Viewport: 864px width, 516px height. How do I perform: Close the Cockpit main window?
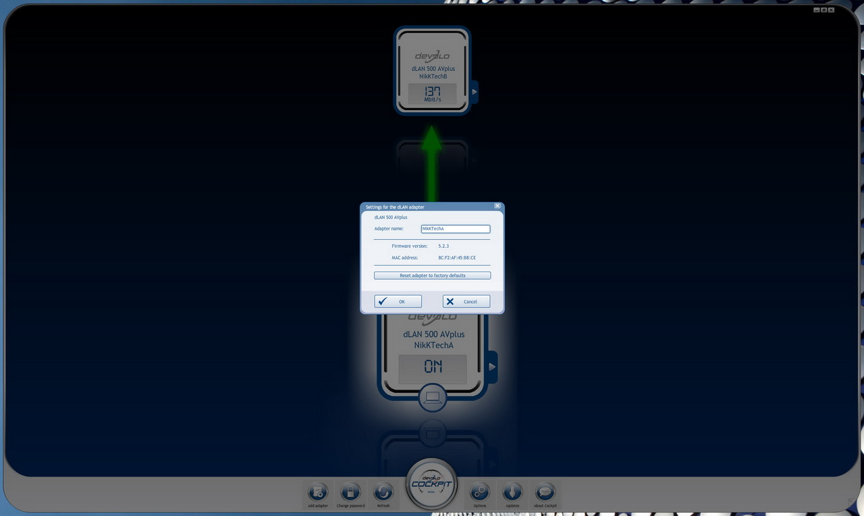pyautogui.click(x=832, y=10)
